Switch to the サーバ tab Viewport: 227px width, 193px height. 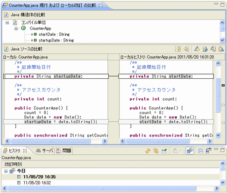point(44,151)
